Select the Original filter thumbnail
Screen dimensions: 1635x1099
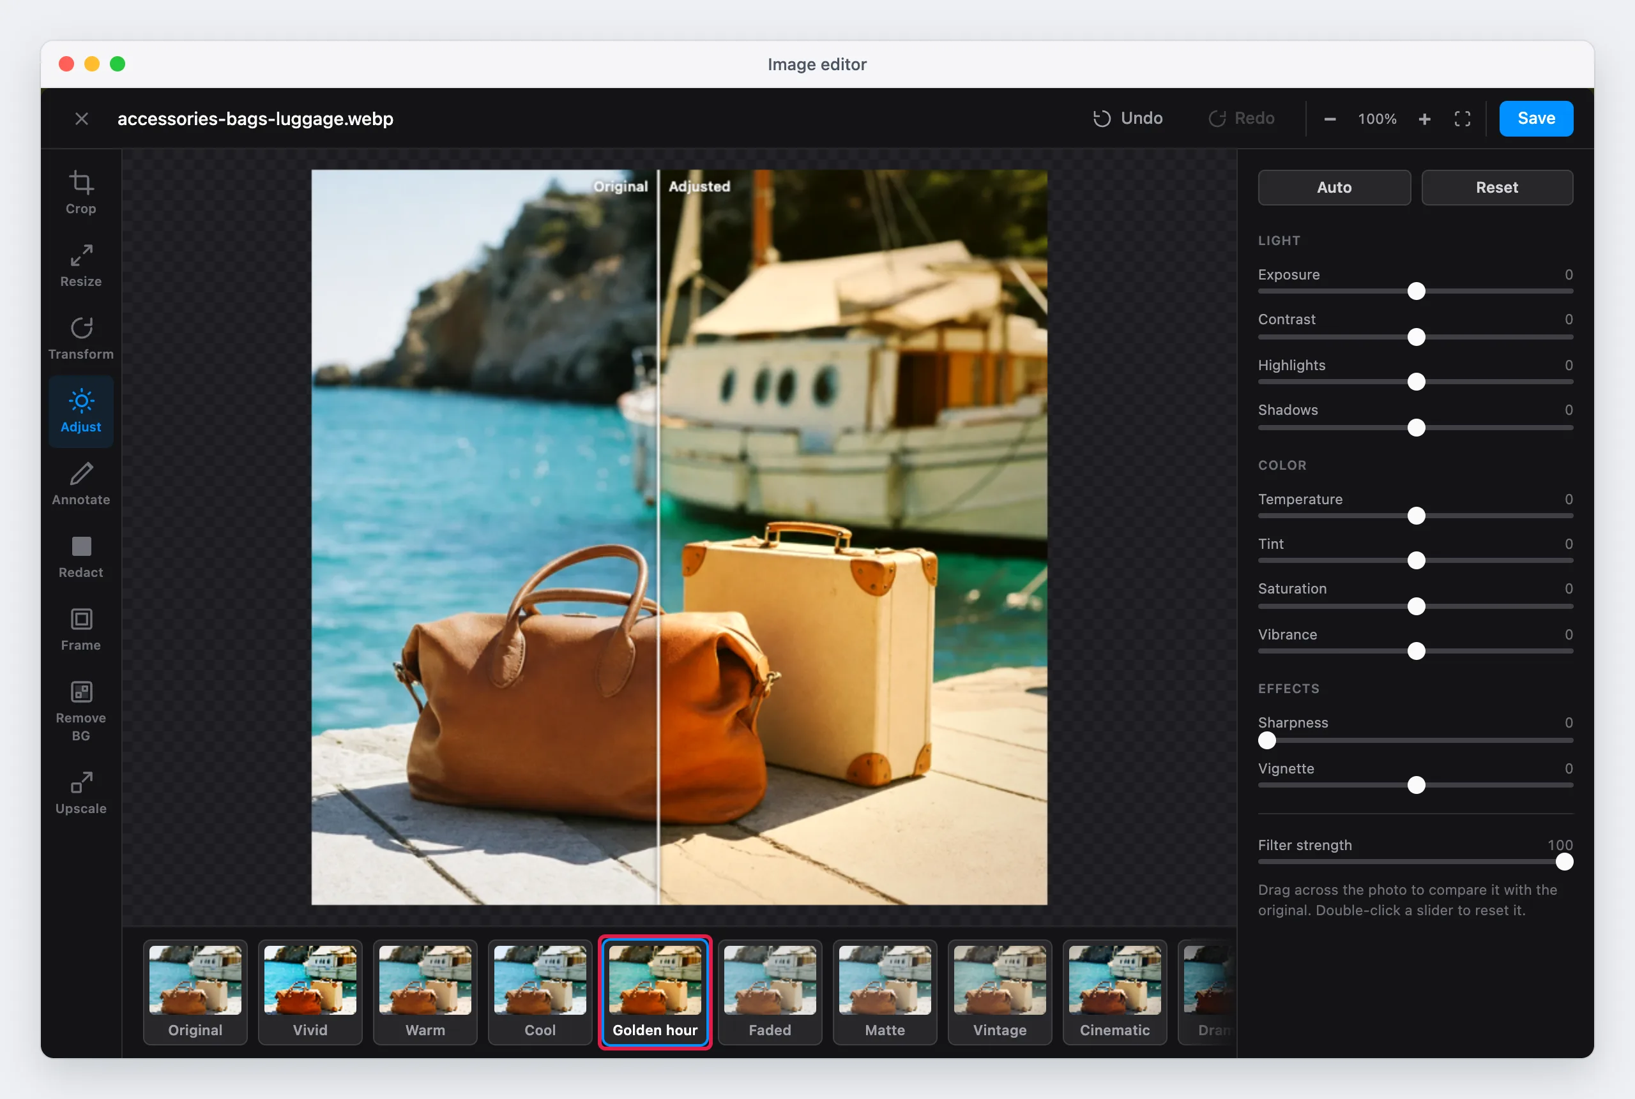click(x=195, y=992)
